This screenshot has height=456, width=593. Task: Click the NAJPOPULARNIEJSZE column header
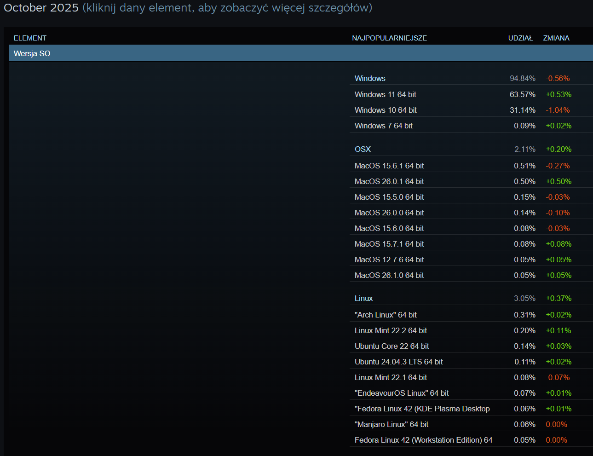coord(389,38)
